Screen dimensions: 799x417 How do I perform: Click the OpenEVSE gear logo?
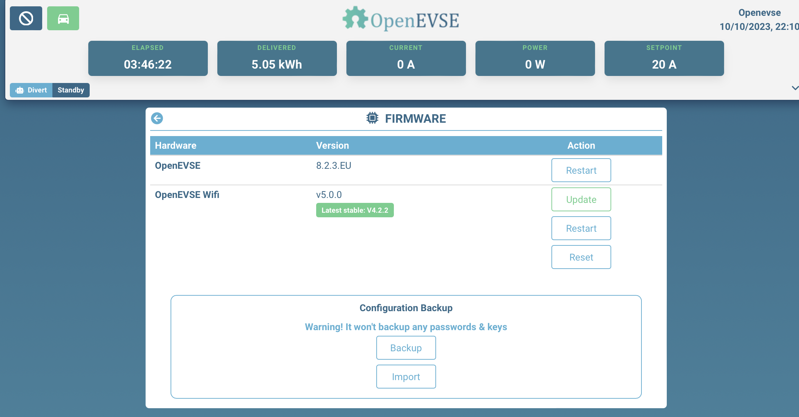click(355, 19)
